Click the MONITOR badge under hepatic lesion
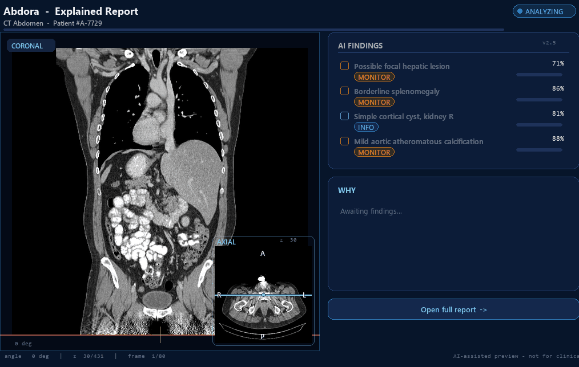This screenshot has height=367, width=579. [374, 77]
